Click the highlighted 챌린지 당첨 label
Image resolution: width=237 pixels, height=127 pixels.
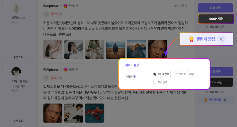coord(206,39)
